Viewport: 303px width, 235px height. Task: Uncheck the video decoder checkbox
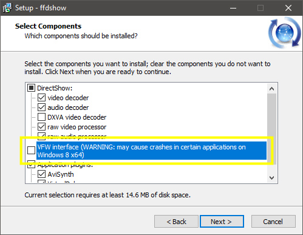[41, 98]
